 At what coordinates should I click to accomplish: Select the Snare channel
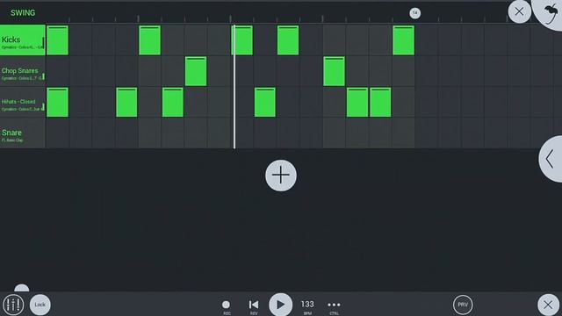23,133
